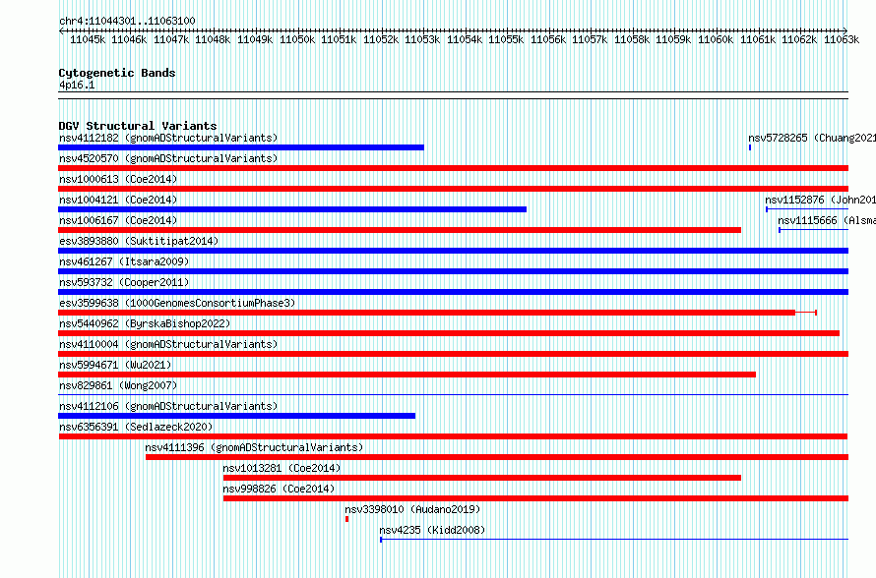876x578 pixels.
Task: Click the 11055k ruler tick label
Action: tap(506, 39)
